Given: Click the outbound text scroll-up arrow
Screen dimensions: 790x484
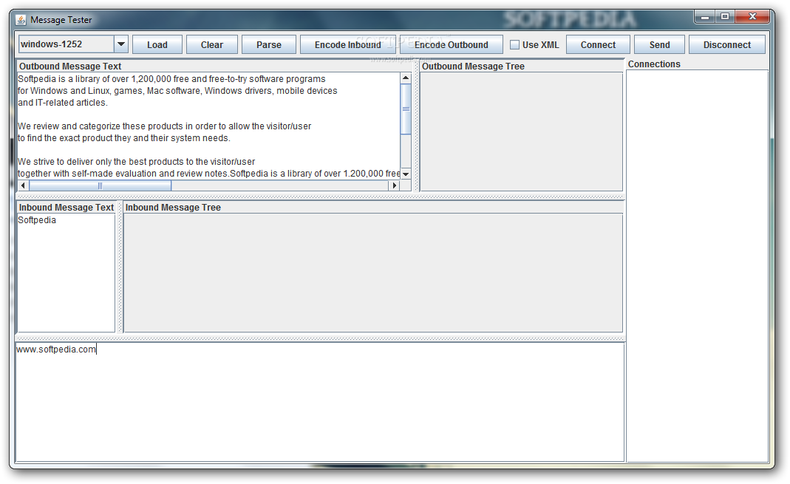Looking at the screenshot, I should click(x=406, y=78).
